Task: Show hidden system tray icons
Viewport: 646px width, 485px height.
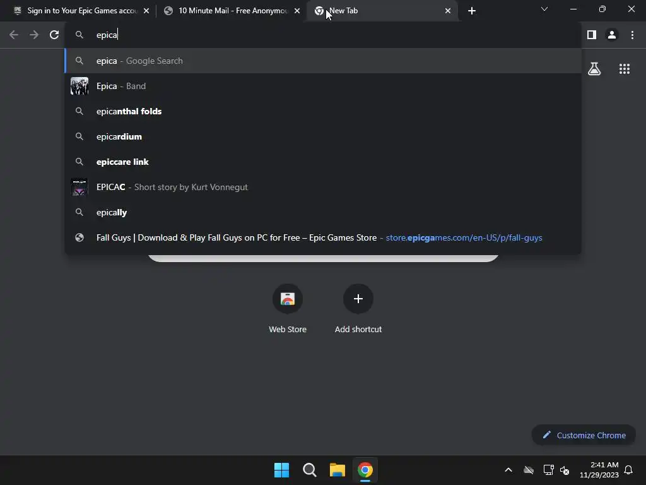Action: coord(508,470)
